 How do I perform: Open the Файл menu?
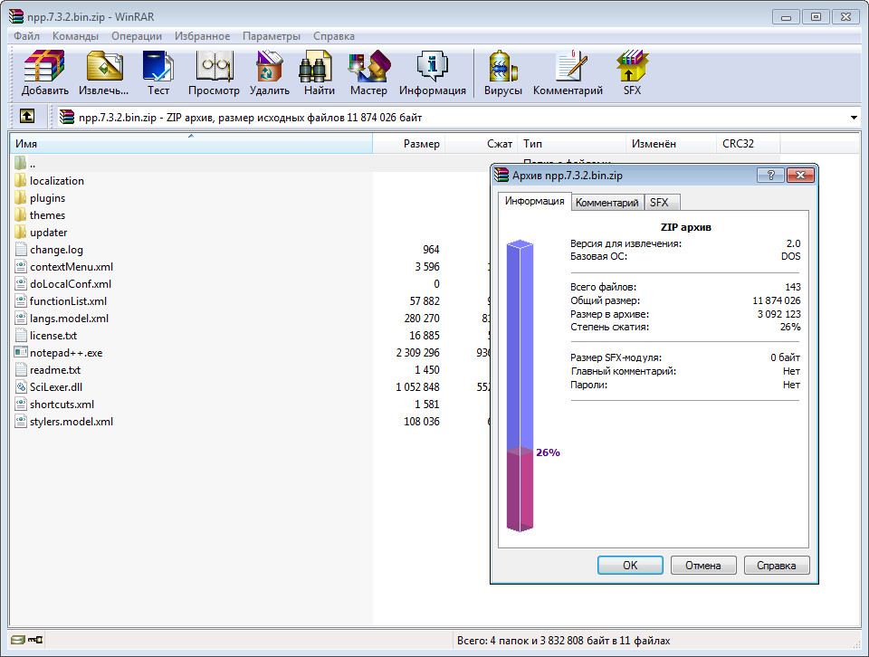pyautogui.click(x=26, y=36)
